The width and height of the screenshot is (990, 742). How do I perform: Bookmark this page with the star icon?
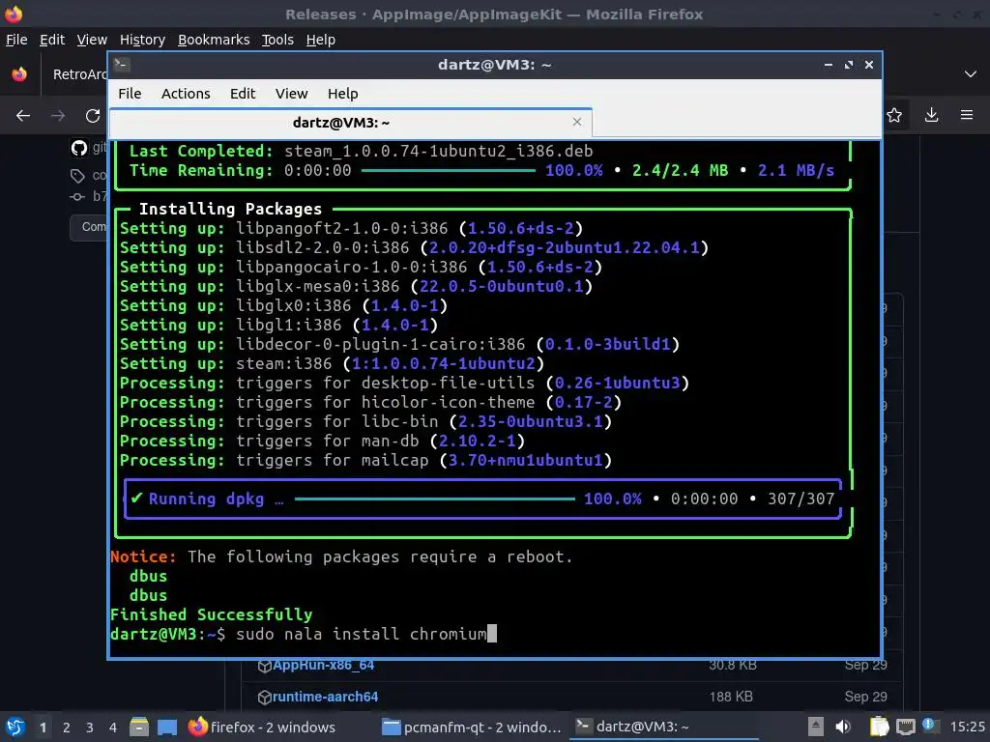pos(894,115)
